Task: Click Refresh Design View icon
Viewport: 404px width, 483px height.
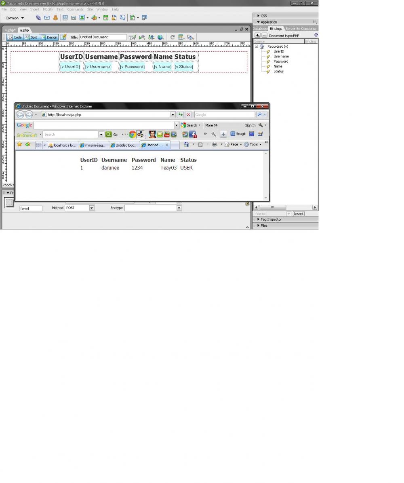Action: click(x=173, y=37)
